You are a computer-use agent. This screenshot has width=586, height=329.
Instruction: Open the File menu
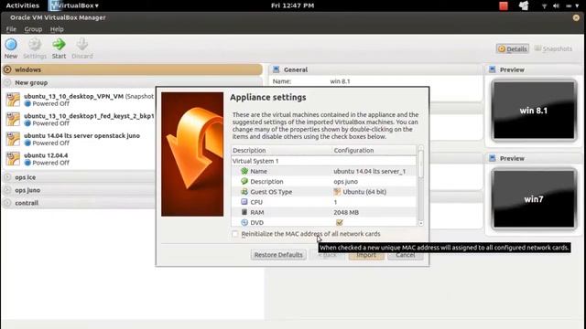point(11,29)
